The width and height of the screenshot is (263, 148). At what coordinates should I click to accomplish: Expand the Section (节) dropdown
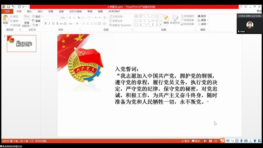coord(36,25)
